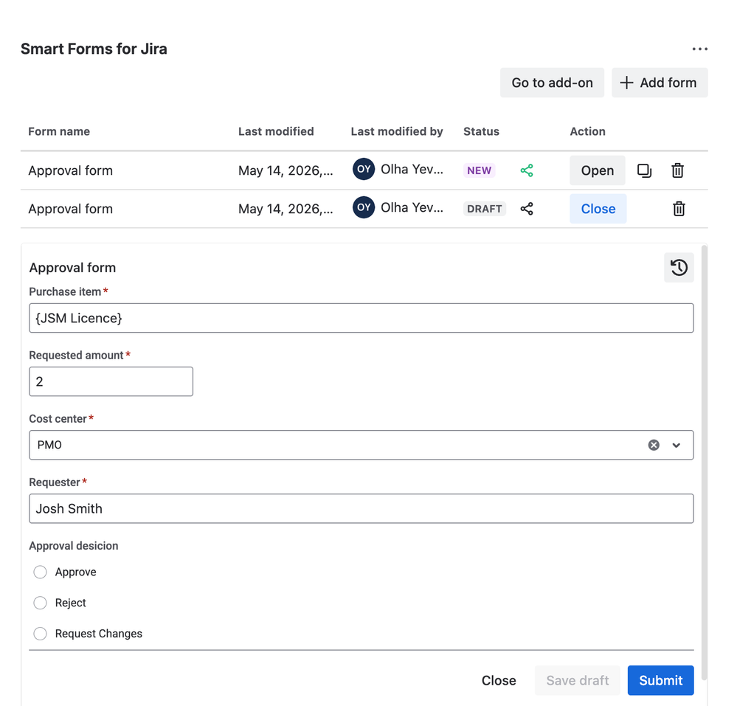This screenshot has width=737, height=706.
Task: Click the Requester field with Josh Smith
Action: [361, 508]
